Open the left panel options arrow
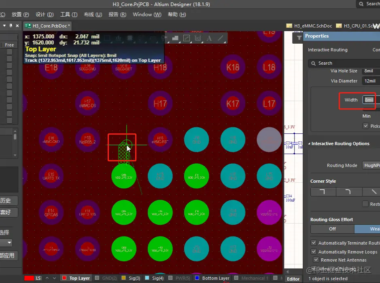Image resolution: width=380 pixels, height=283 pixels. point(4,25)
